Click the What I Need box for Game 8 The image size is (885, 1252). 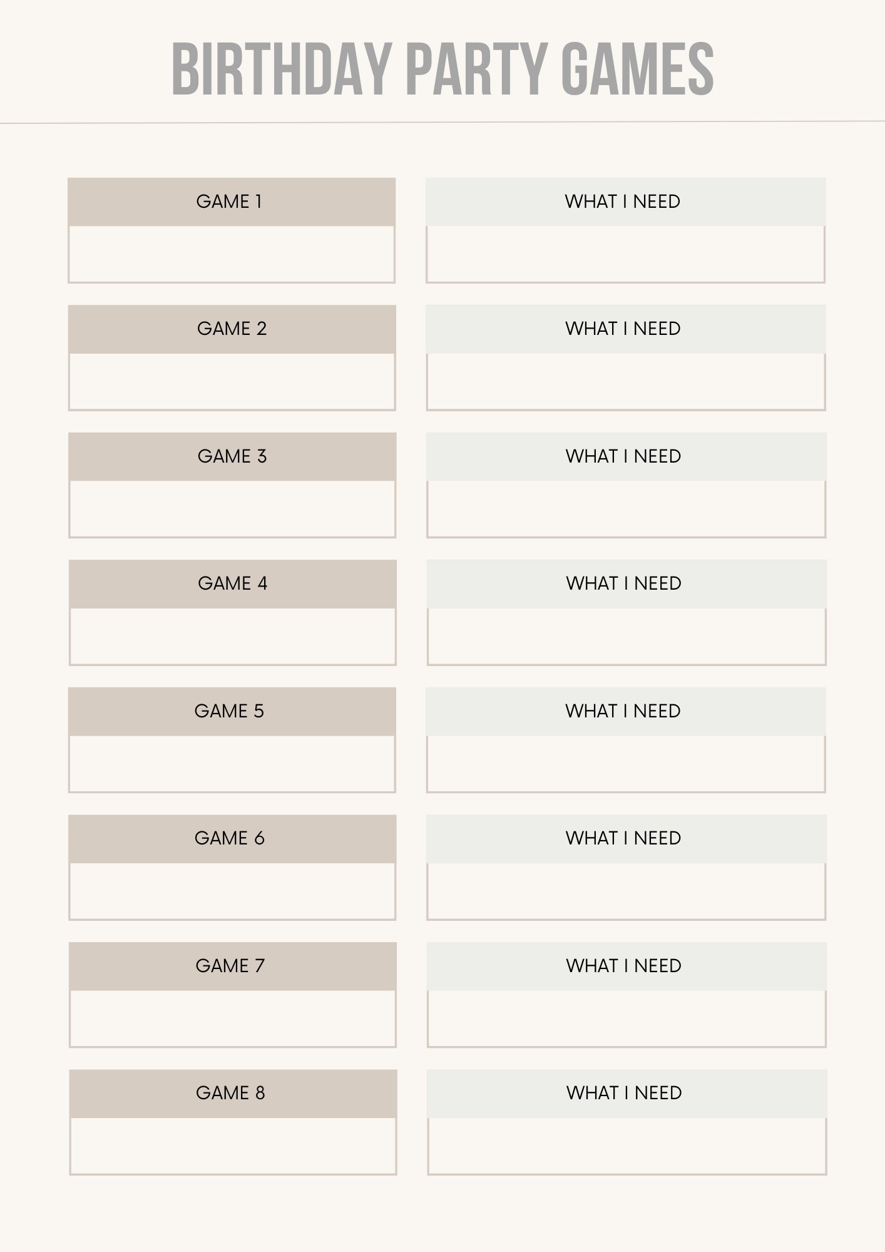(x=627, y=1146)
